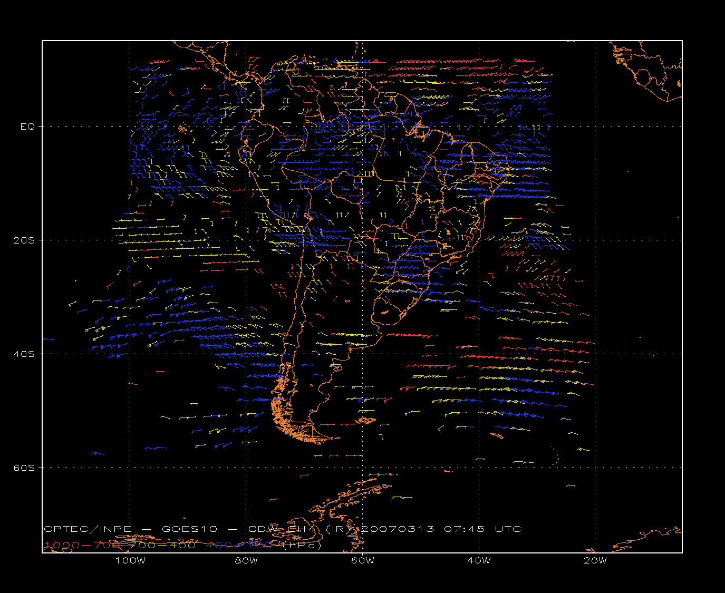Click the (hPa) unit label
This screenshot has height=593, width=725.
pyautogui.click(x=302, y=546)
